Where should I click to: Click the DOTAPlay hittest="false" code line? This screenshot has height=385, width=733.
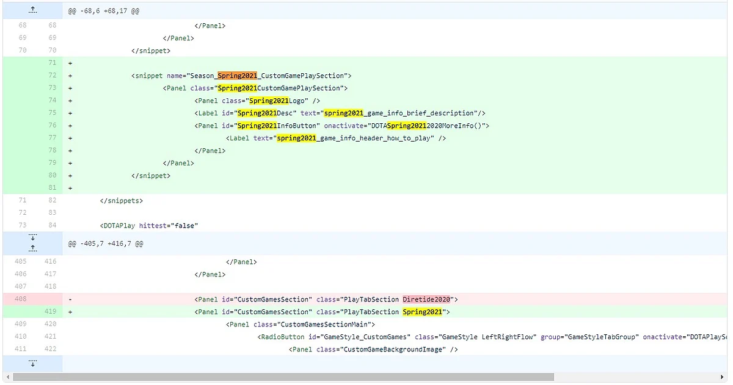point(149,226)
